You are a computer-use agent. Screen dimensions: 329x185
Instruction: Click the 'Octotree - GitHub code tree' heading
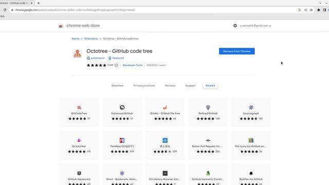(119, 51)
